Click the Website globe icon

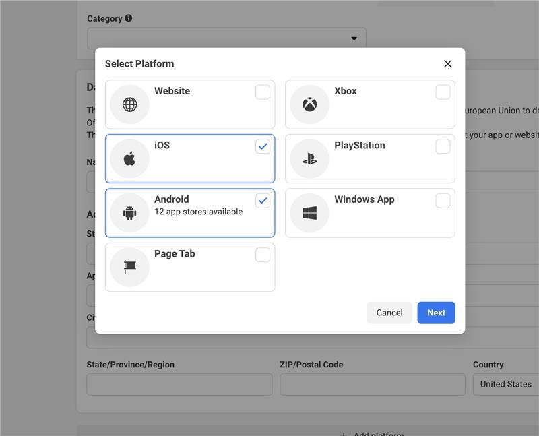pyautogui.click(x=129, y=104)
